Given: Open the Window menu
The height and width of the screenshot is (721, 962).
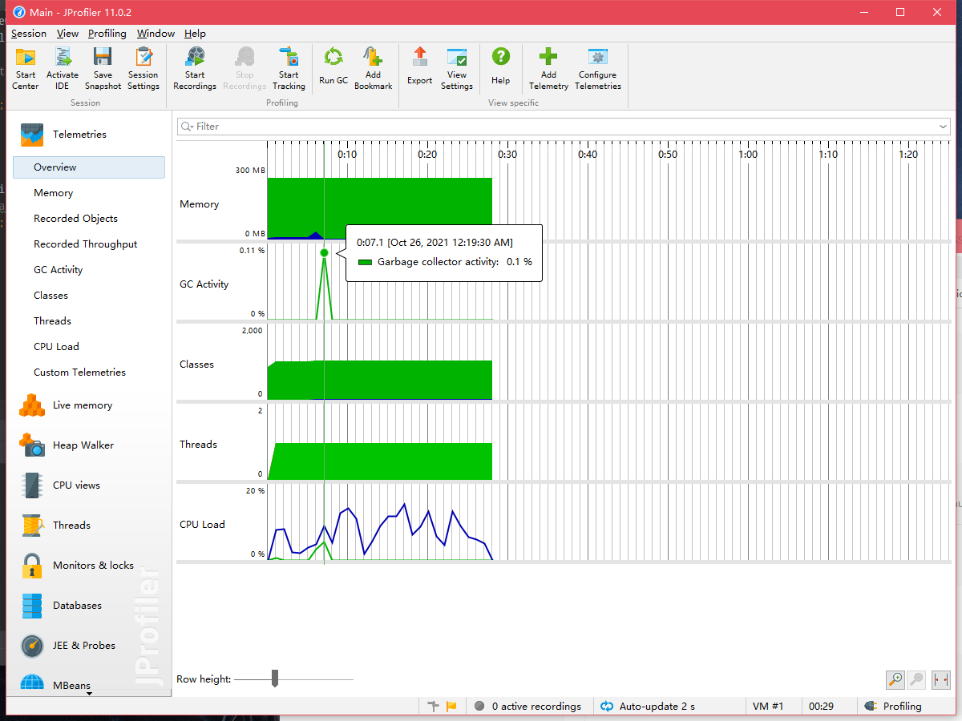Looking at the screenshot, I should pos(156,34).
